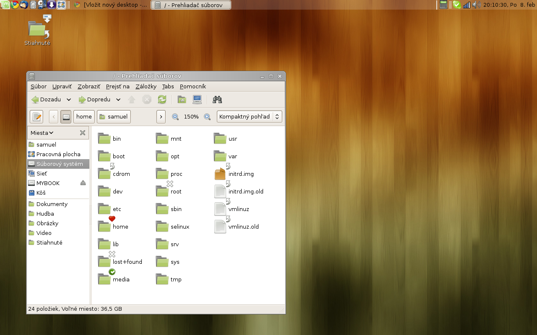This screenshot has width=537, height=335.
Task: Toggle the text location entry button
Action: pyautogui.click(x=36, y=117)
